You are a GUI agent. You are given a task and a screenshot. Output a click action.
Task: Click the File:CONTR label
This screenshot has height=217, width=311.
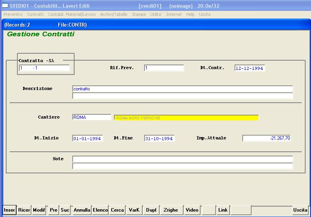point(72,25)
